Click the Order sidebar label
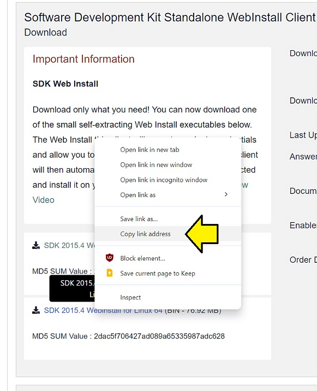Screen dimensions: 317x391 (x=303, y=260)
